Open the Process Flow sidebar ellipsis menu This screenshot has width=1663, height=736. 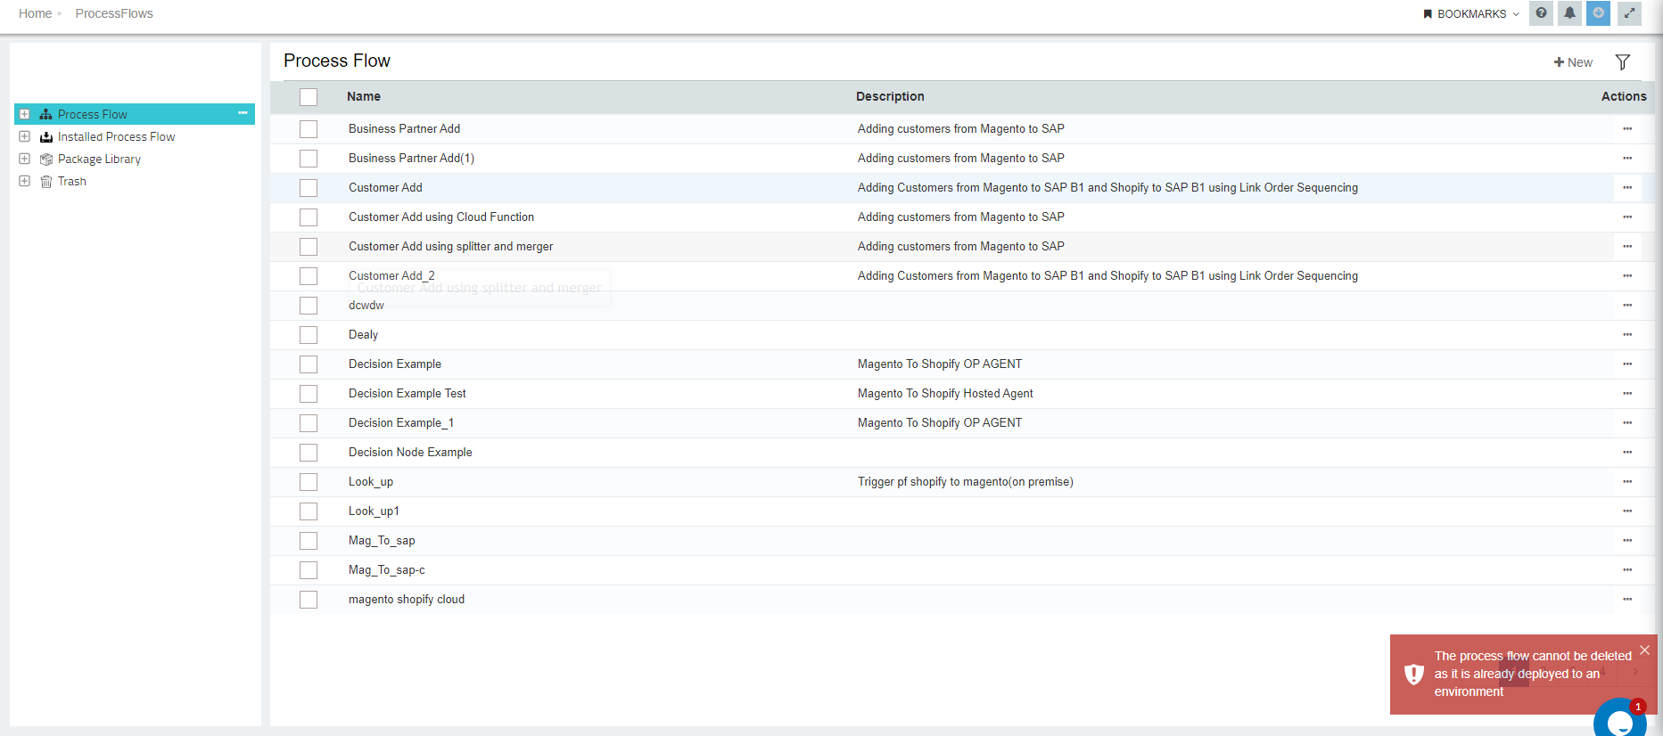[x=243, y=113]
